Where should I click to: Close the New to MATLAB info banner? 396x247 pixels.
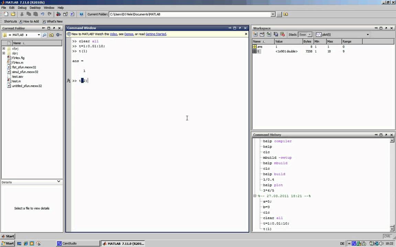[246, 34]
